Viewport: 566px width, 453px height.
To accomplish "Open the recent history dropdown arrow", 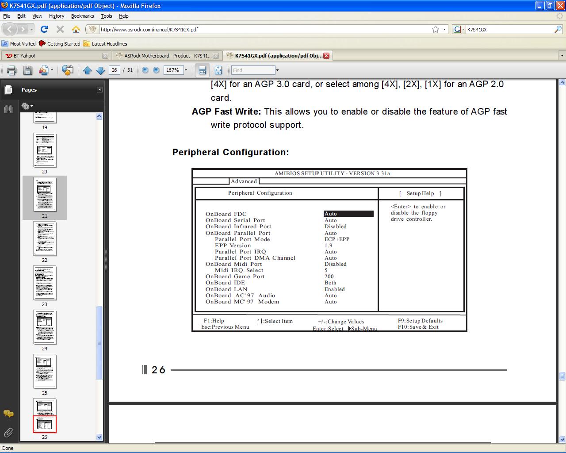I will point(32,30).
